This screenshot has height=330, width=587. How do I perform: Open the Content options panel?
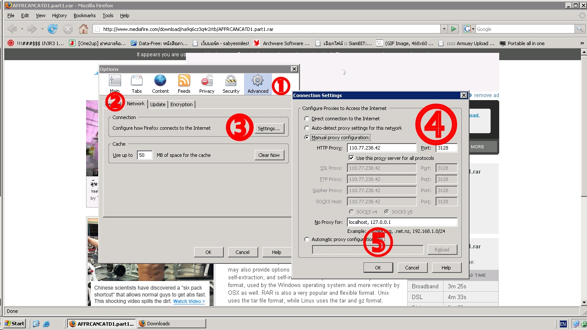[x=160, y=84]
